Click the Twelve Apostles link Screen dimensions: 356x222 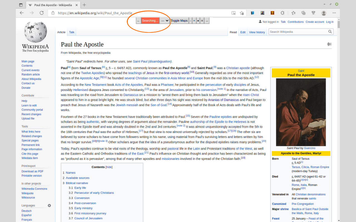coord(92,73)
